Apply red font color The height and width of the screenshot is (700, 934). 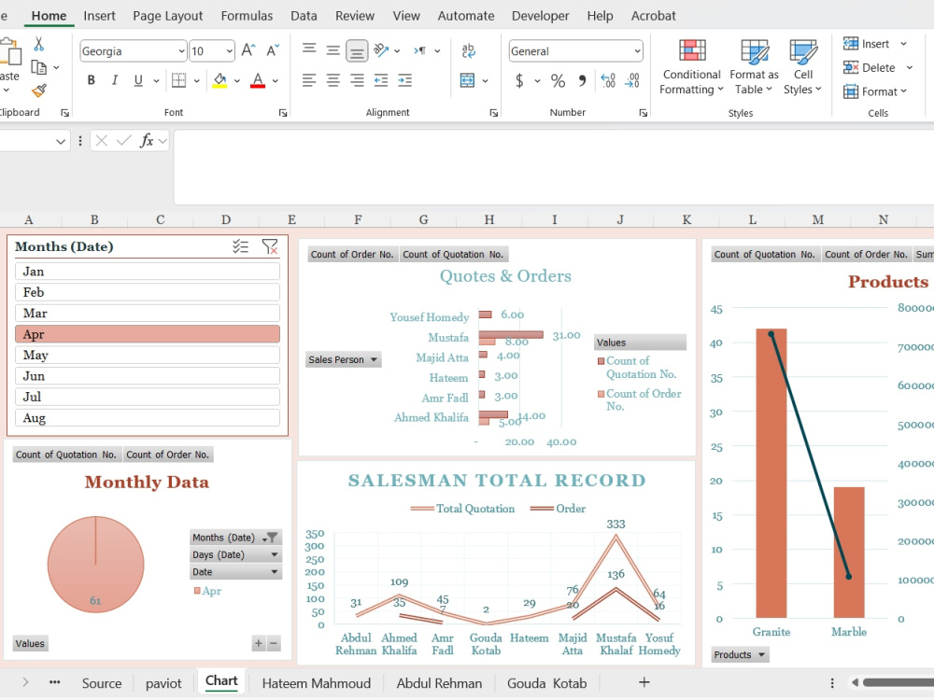tap(258, 79)
